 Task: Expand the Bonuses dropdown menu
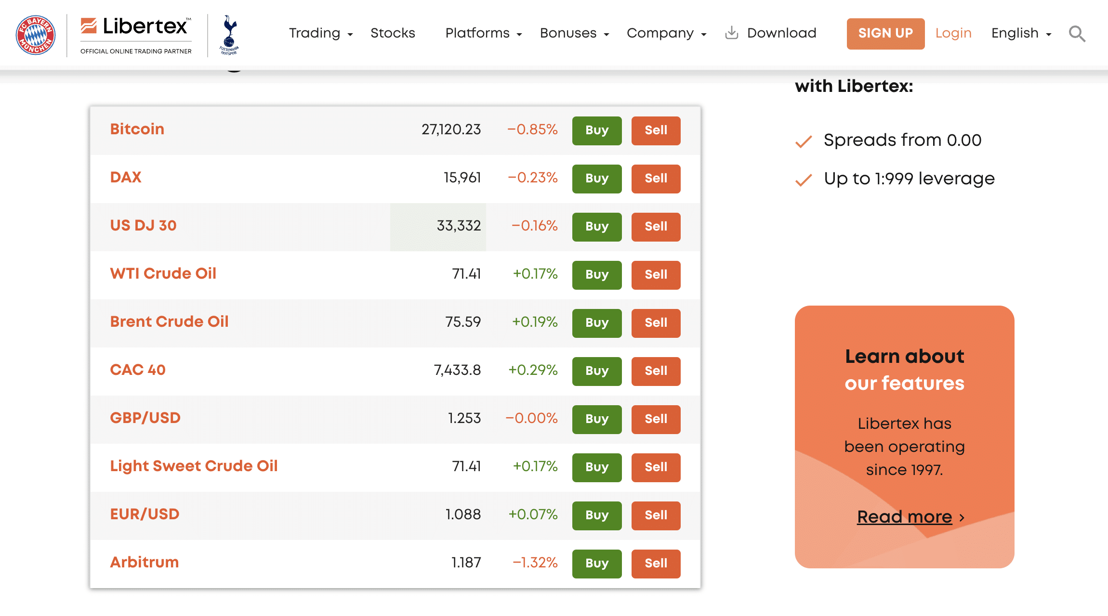[575, 33]
